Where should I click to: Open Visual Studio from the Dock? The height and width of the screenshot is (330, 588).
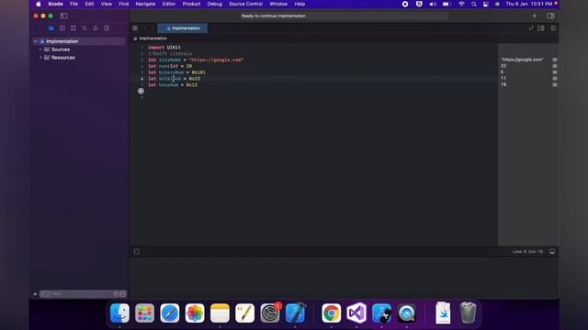[x=356, y=313]
